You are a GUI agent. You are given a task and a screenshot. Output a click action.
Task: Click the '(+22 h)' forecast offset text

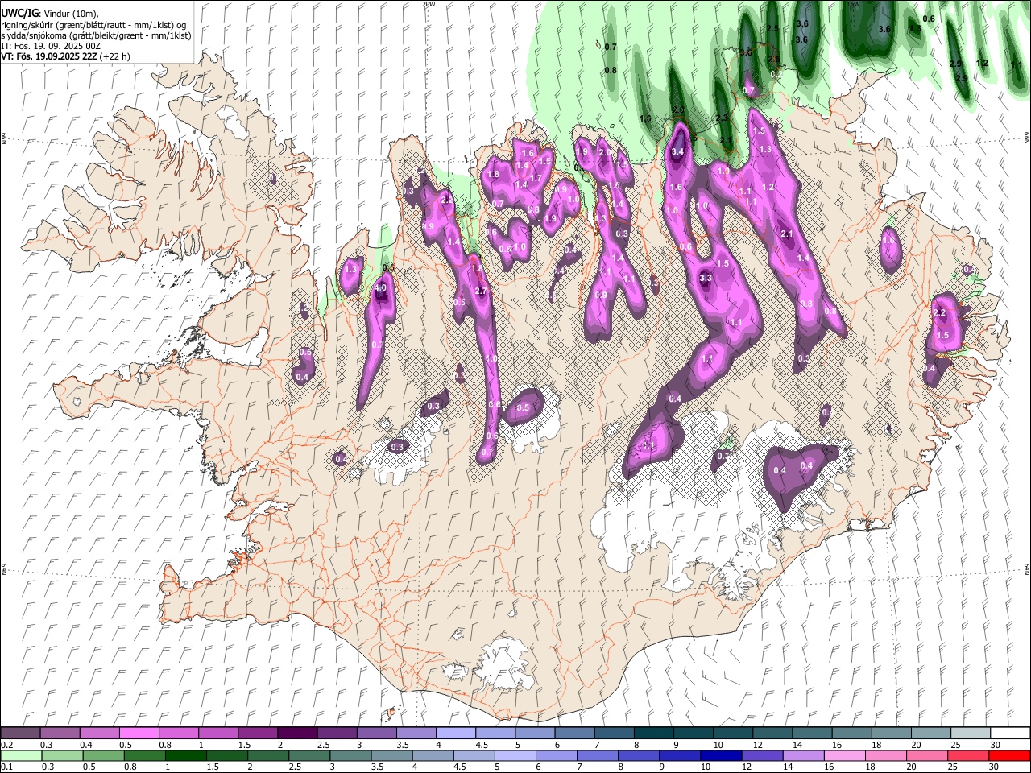point(116,56)
